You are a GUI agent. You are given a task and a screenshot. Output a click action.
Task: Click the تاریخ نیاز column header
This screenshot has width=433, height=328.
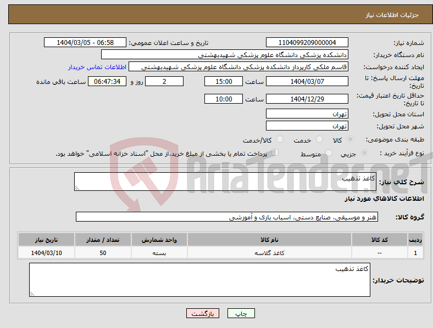point(46,240)
